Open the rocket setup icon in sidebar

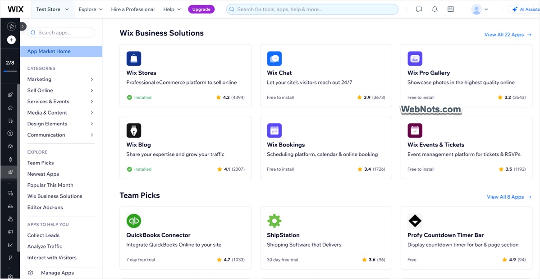10,95
